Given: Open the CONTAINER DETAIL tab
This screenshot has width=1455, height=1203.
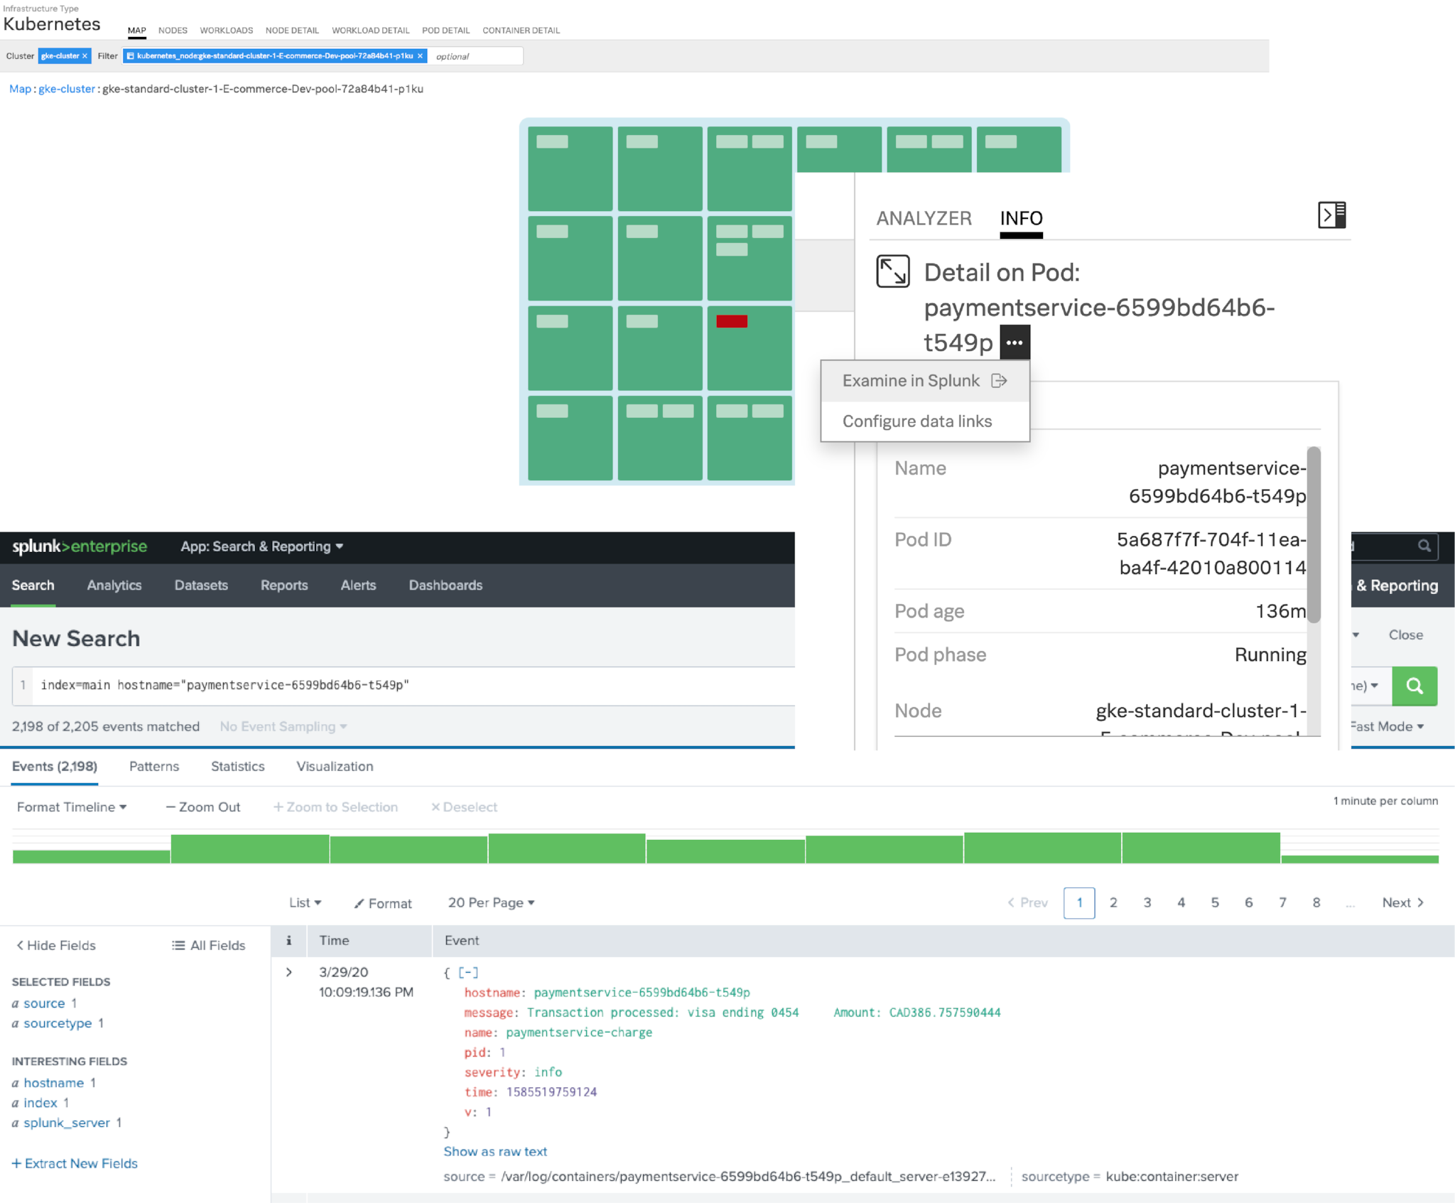Looking at the screenshot, I should click(521, 31).
